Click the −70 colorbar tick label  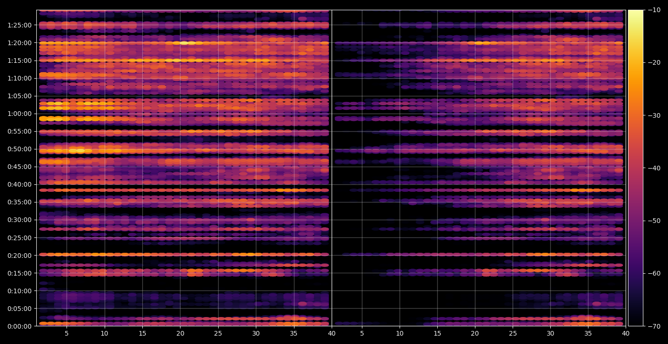[x=654, y=326]
